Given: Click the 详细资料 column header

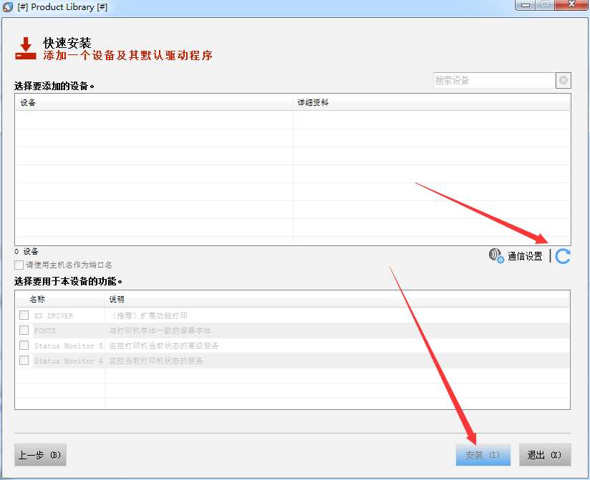Looking at the screenshot, I should (x=432, y=102).
